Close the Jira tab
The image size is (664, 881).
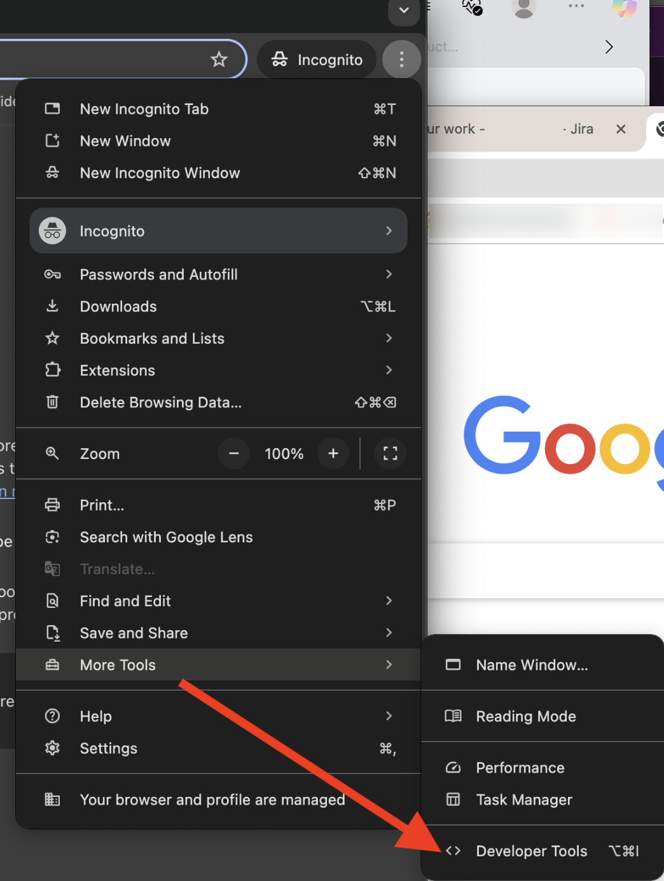pos(621,129)
